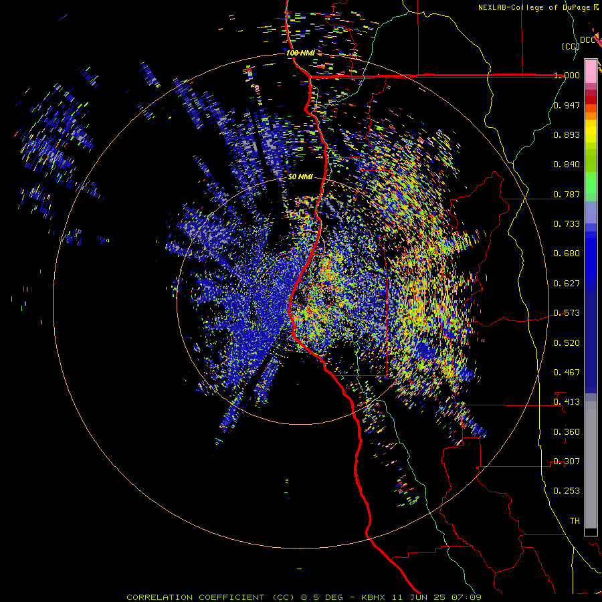Viewport: 602px width, 602px height.
Task: Select the 0.413 color scale value
Action: click(x=567, y=402)
